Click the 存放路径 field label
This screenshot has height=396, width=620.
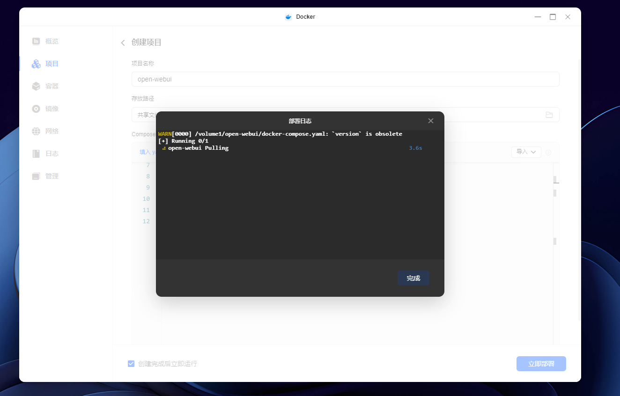[x=143, y=99]
